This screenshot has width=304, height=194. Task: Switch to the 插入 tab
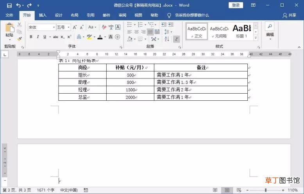point(43,15)
